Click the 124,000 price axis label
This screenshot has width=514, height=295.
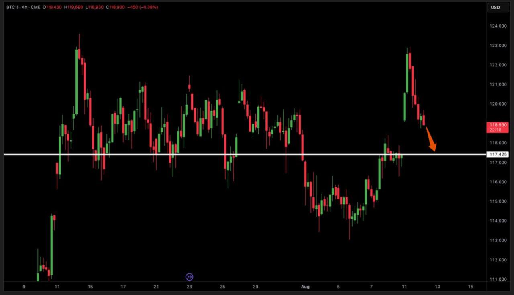[x=498, y=26]
